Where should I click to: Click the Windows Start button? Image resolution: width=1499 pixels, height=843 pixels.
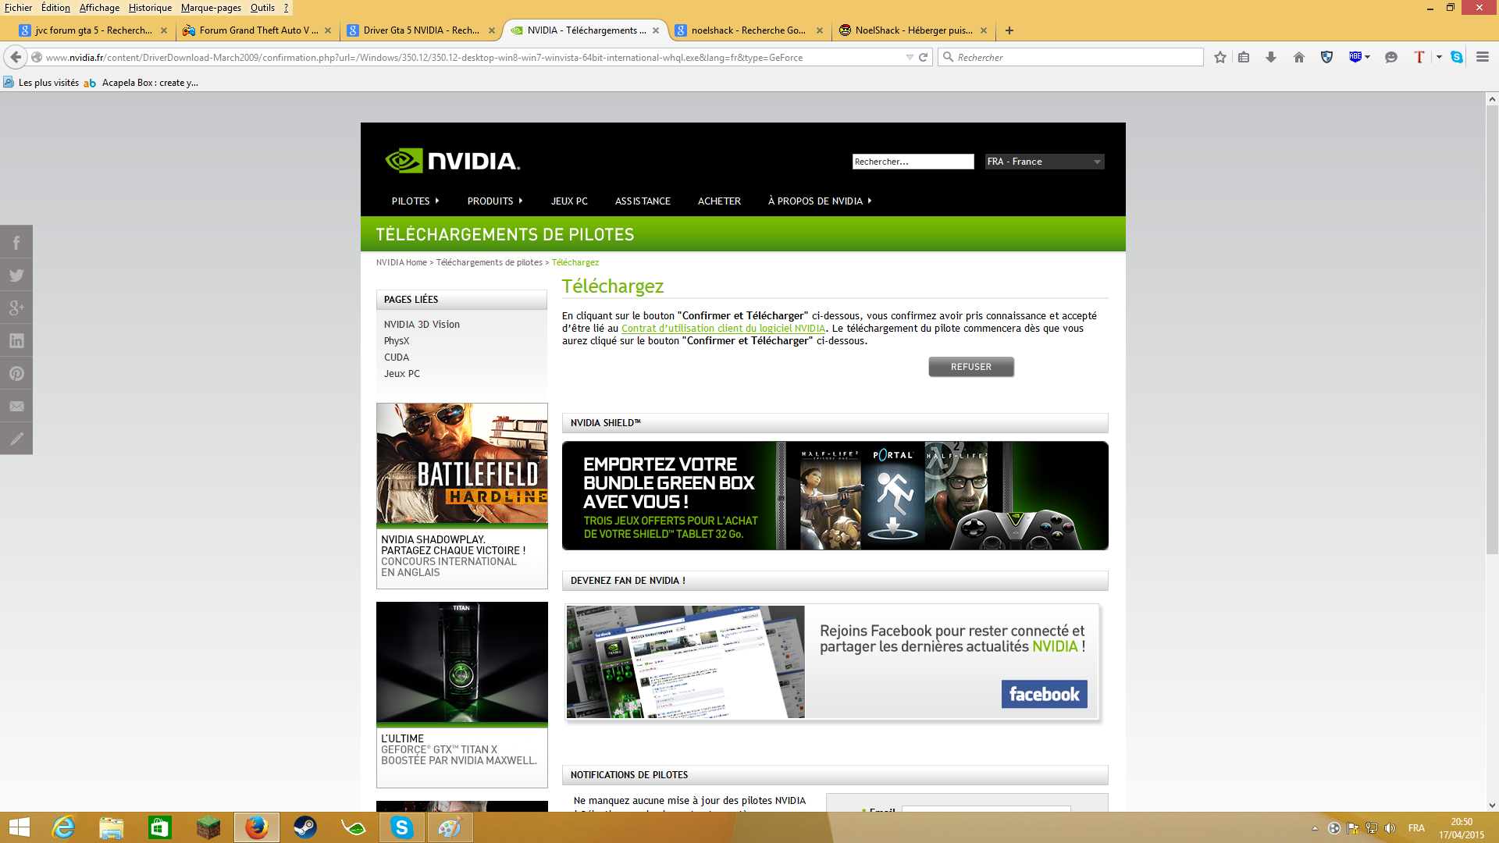[19, 827]
